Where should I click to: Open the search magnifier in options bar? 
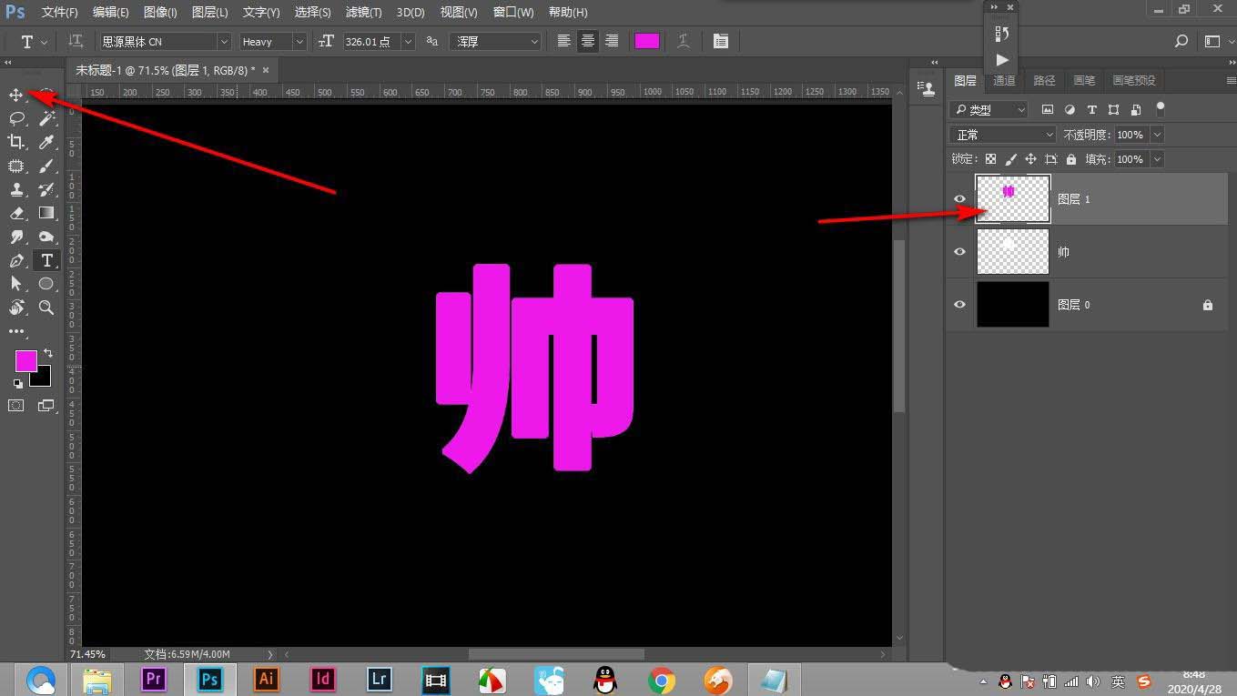(1181, 41)
